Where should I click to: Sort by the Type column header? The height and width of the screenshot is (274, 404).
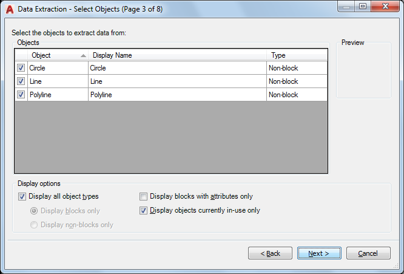point(297,55)
